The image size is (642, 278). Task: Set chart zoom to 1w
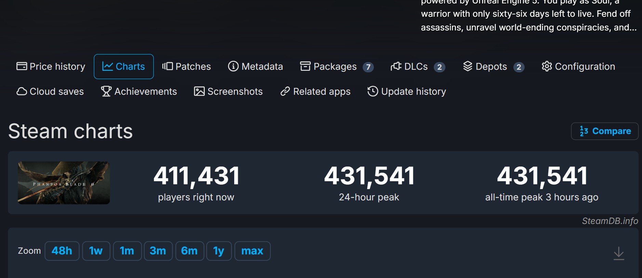[96, 251]
